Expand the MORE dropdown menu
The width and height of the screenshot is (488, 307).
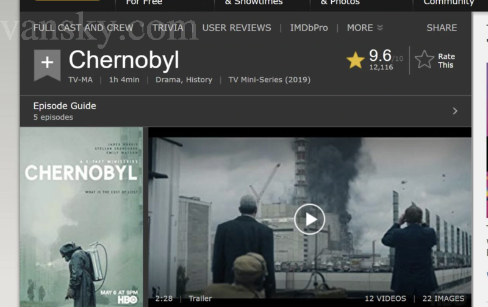tap(365, 27)
